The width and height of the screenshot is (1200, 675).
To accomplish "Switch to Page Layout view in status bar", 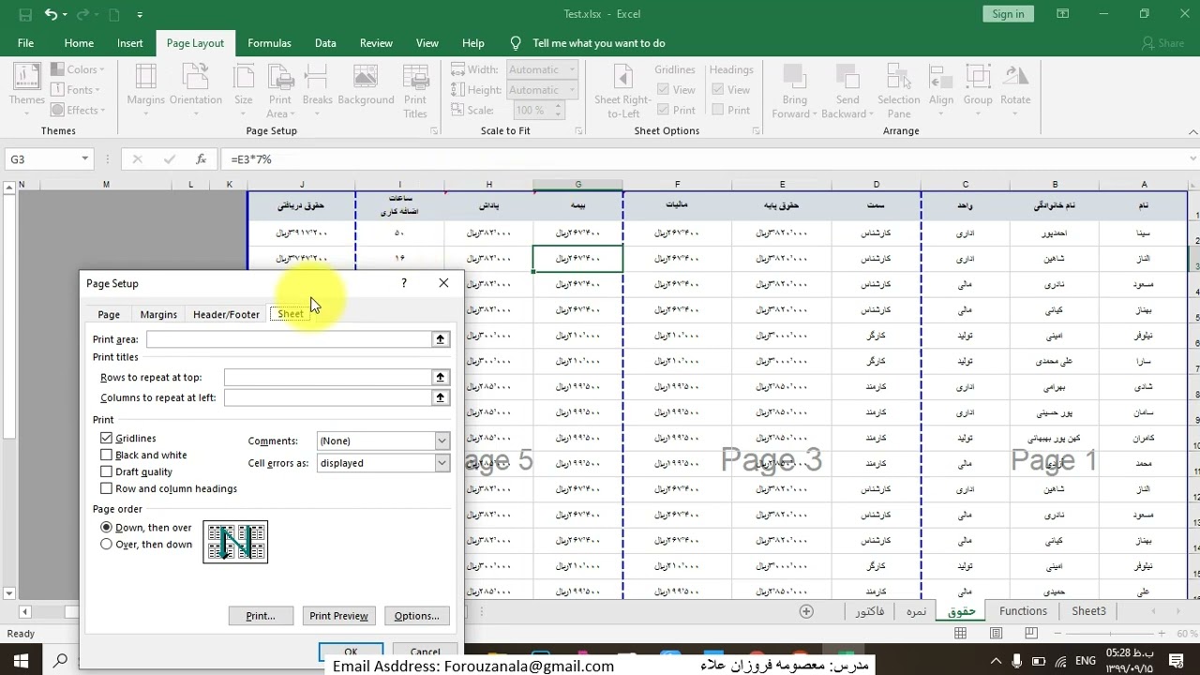I will click(x=997, y=634).
